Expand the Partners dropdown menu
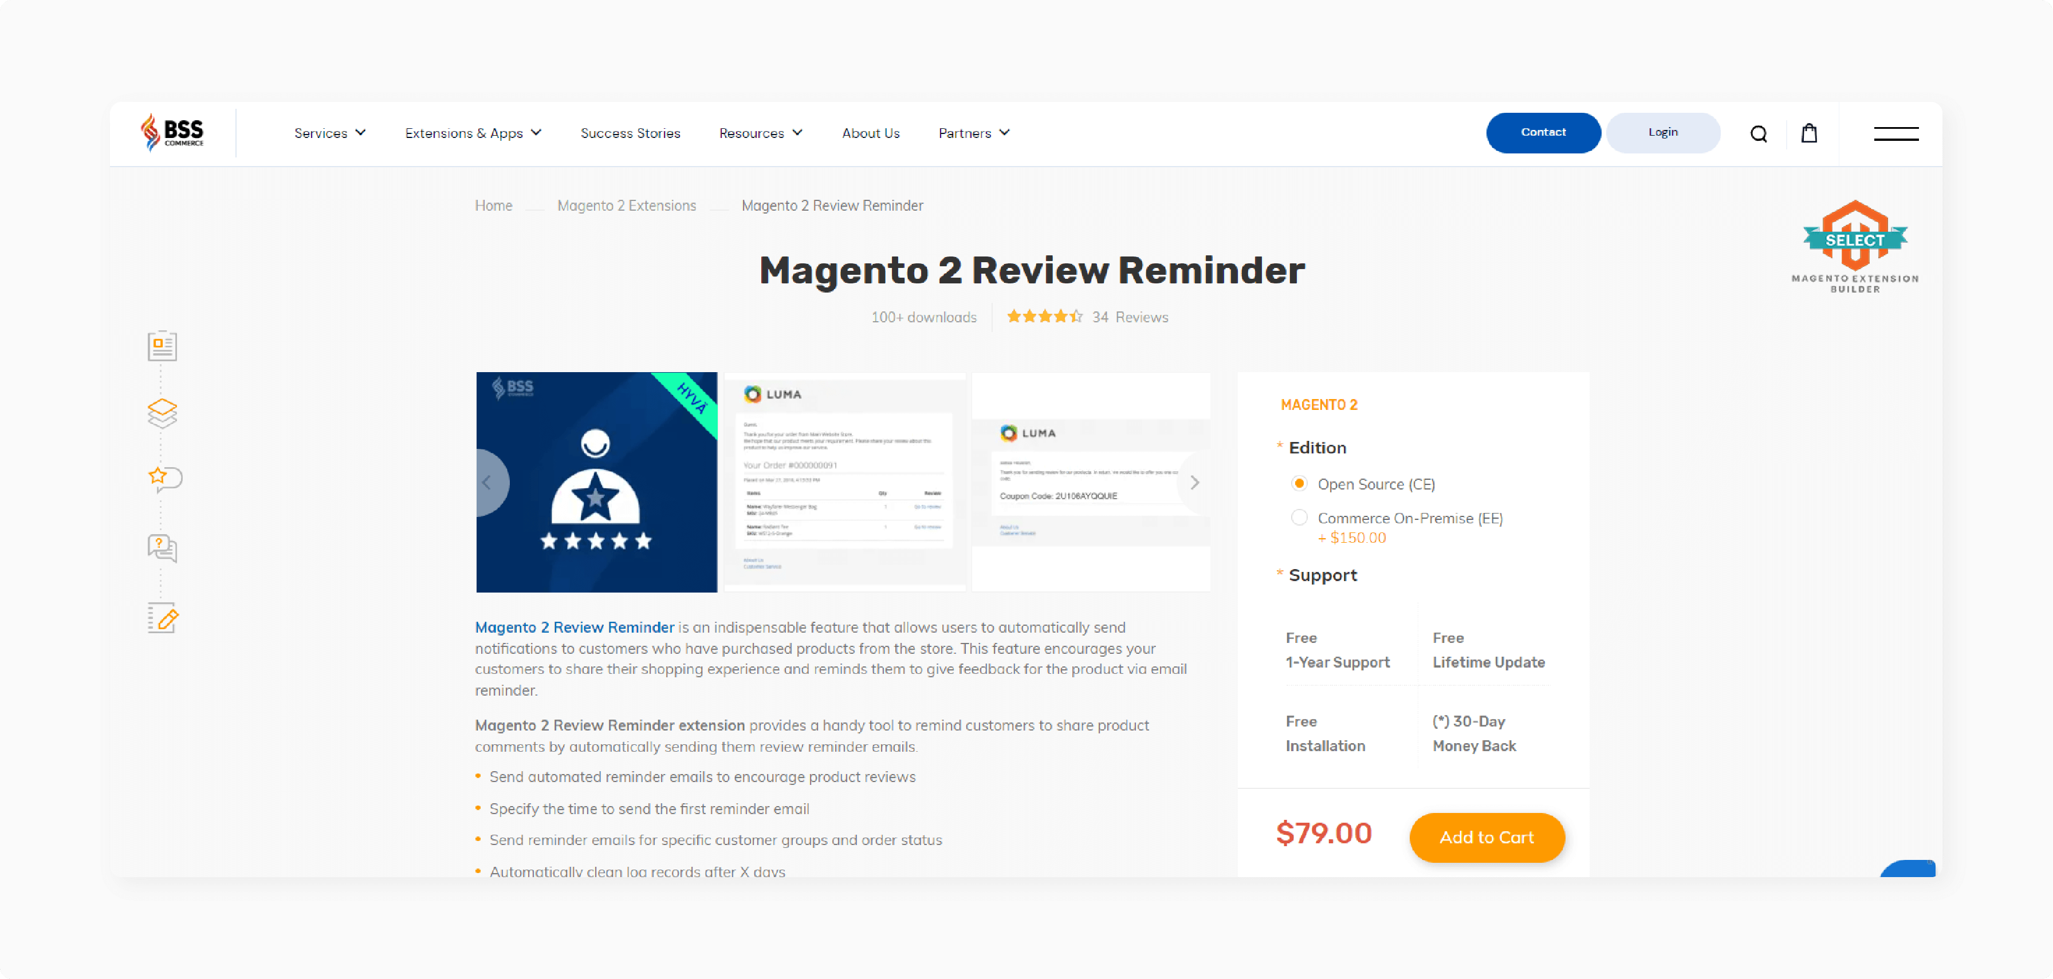 coord(976,132)
